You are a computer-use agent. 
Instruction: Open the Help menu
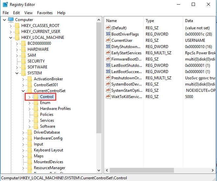click(61, 13)
